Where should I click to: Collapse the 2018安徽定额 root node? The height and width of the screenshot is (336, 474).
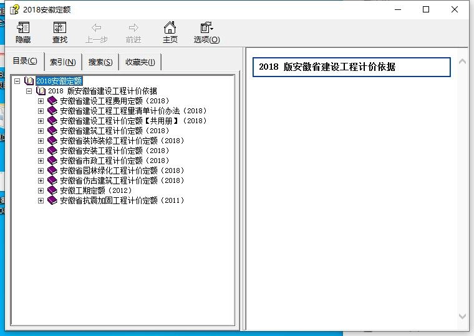[17, 81]
